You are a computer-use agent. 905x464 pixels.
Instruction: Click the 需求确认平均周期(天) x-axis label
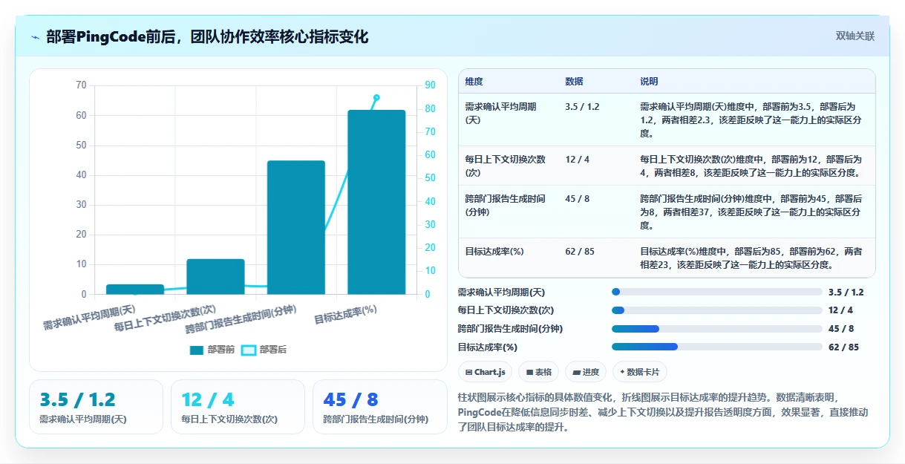pos(89,317)
